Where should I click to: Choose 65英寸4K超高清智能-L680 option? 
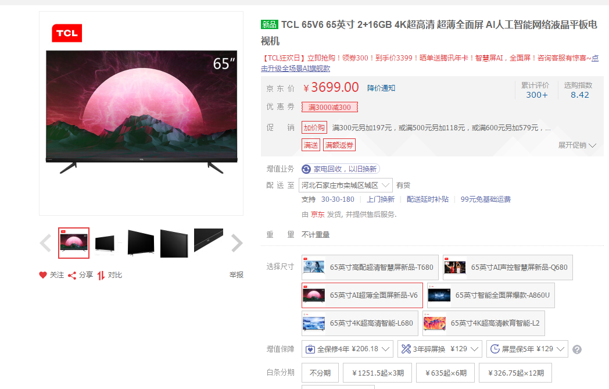pyautogui.click(x=360, y=323)
